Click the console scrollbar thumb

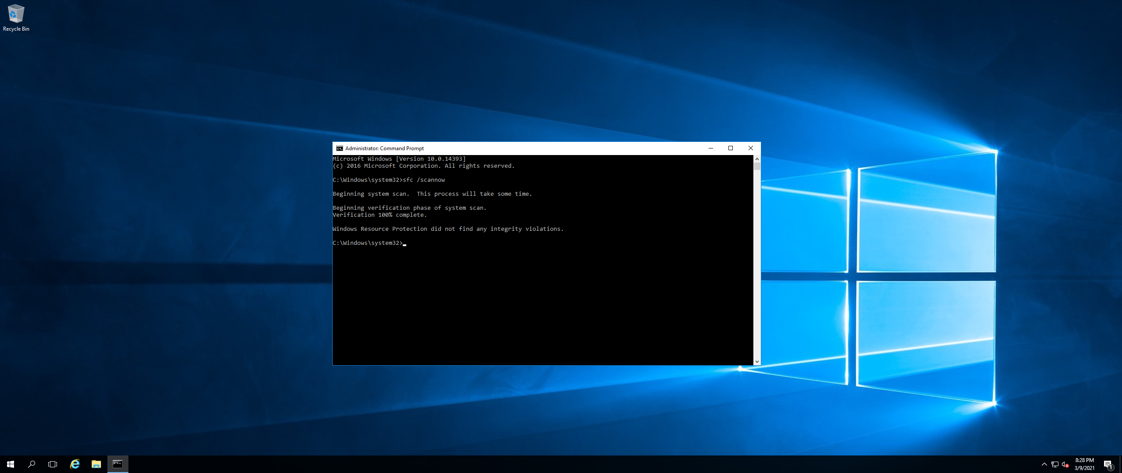coord(757,166)
